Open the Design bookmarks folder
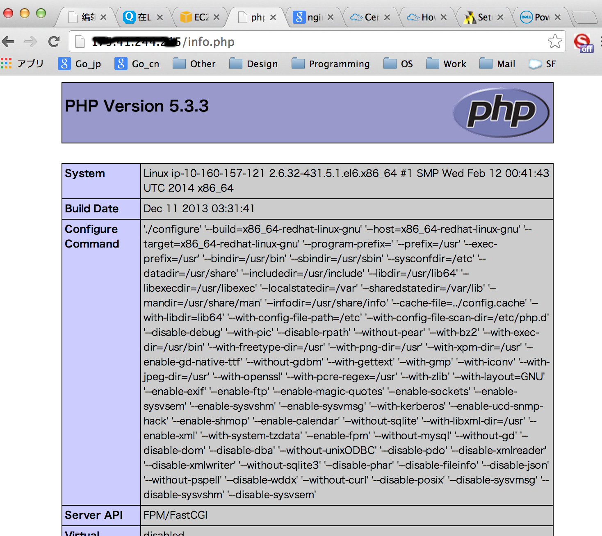The width and height of the screenshot is (602, 536). [253, 64]
